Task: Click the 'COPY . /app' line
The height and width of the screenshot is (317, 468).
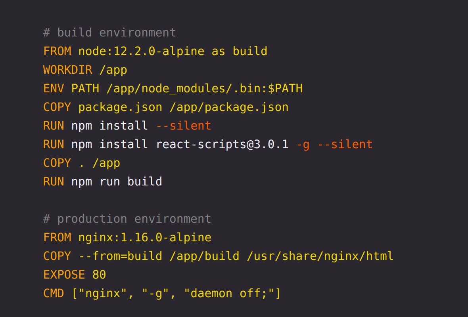Action: click(81, 163)
